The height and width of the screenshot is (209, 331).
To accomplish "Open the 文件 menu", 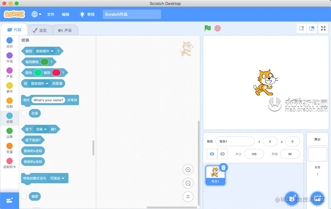I will tap(51, 14).
